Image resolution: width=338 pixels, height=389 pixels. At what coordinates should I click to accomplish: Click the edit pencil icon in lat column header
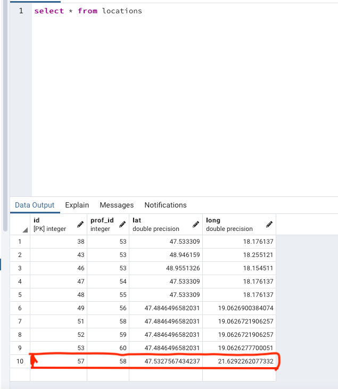[196, 225]
